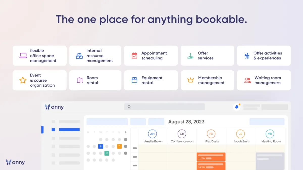
Task: Open notifications via the bell icon
Action: click(237, 107)
